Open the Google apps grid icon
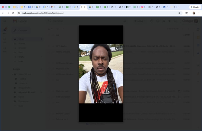 pos(175,21)
